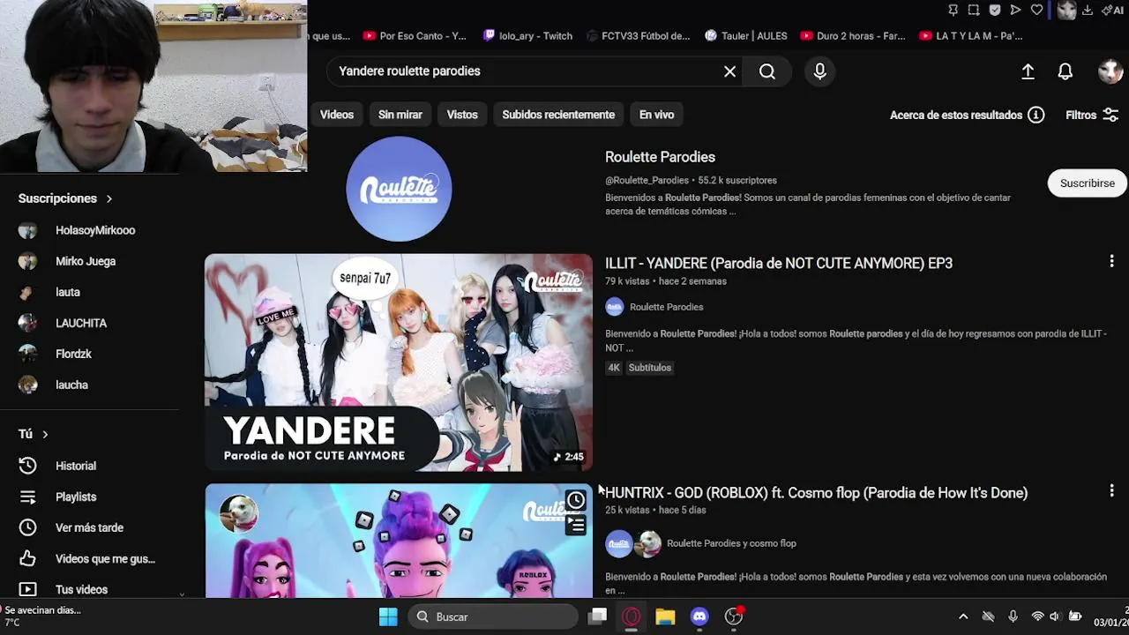Subscribe with the Suscribirse button

[x=1087, y=183]
